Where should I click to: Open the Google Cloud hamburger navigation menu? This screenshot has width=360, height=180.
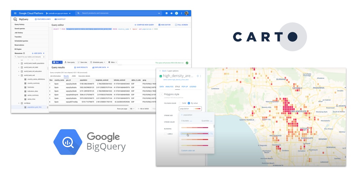(15, 13)
